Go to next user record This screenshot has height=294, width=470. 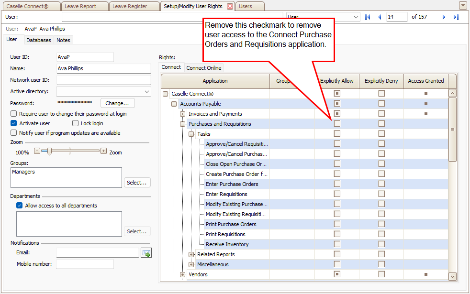[x=444, y=17]
